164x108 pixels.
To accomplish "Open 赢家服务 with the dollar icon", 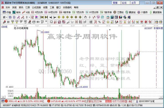I will (156, 12).
